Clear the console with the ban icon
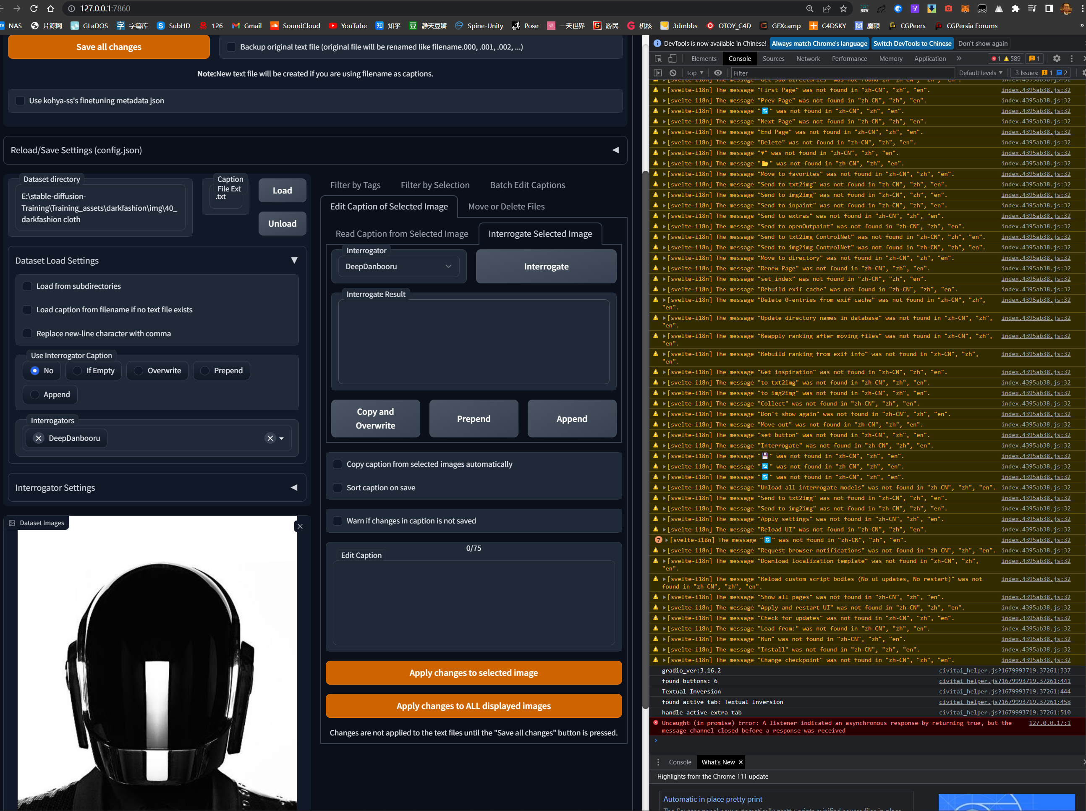The width and height of the screenshot is (1086, 811). click(x=673, y=73)
